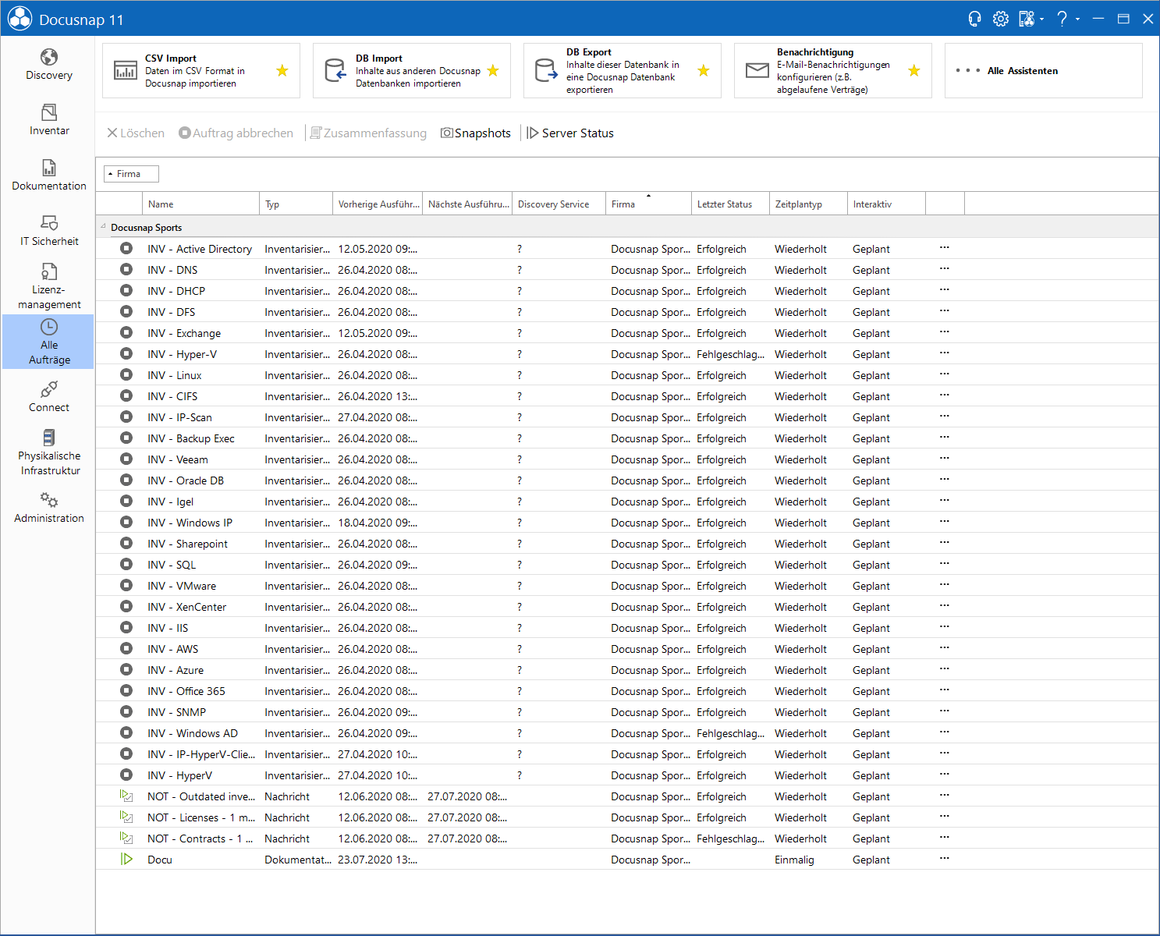This screenshot has width=1160, height=936.
Task: Click Fehlgeschlagen status of NOT - Contracts
Action: [x=730, y=838]
